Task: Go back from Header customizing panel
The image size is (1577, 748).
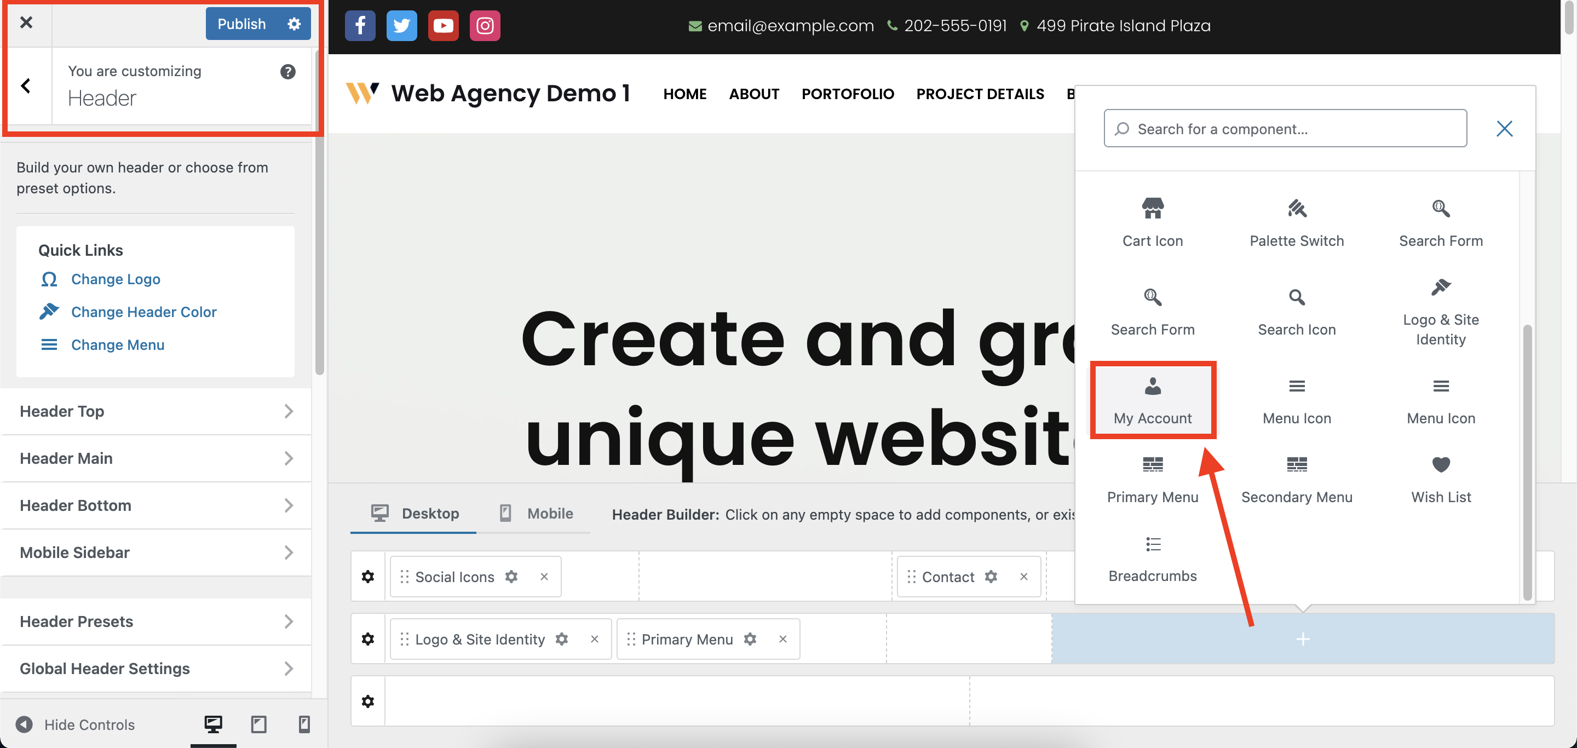Action: [x=26, y=85]
